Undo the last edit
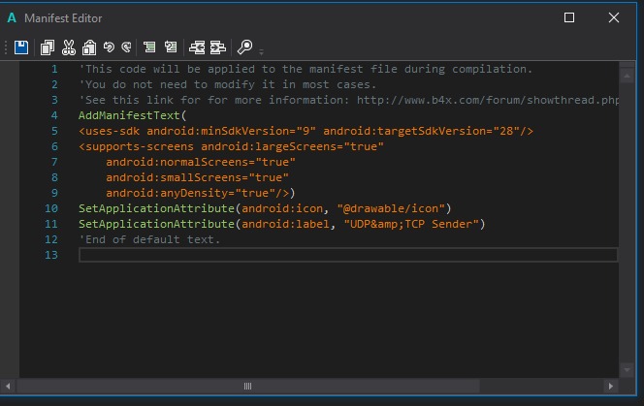 [109, 47]
